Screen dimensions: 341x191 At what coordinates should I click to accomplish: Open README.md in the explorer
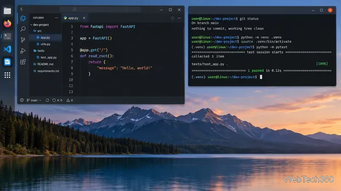click(46, 64)
